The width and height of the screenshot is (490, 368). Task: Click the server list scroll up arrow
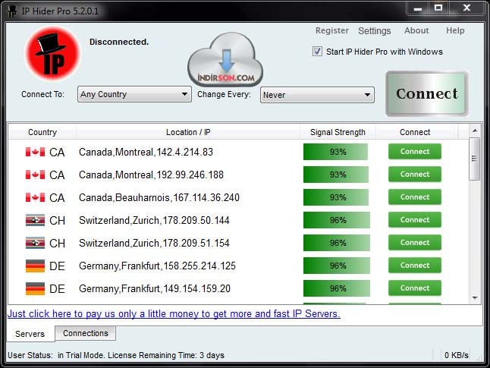click(x=475, y=131)
